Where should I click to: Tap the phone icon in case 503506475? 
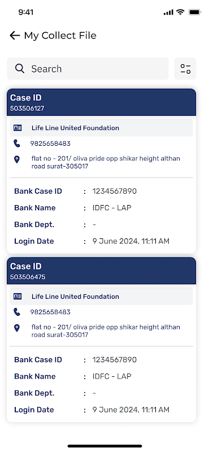[17, 312]
